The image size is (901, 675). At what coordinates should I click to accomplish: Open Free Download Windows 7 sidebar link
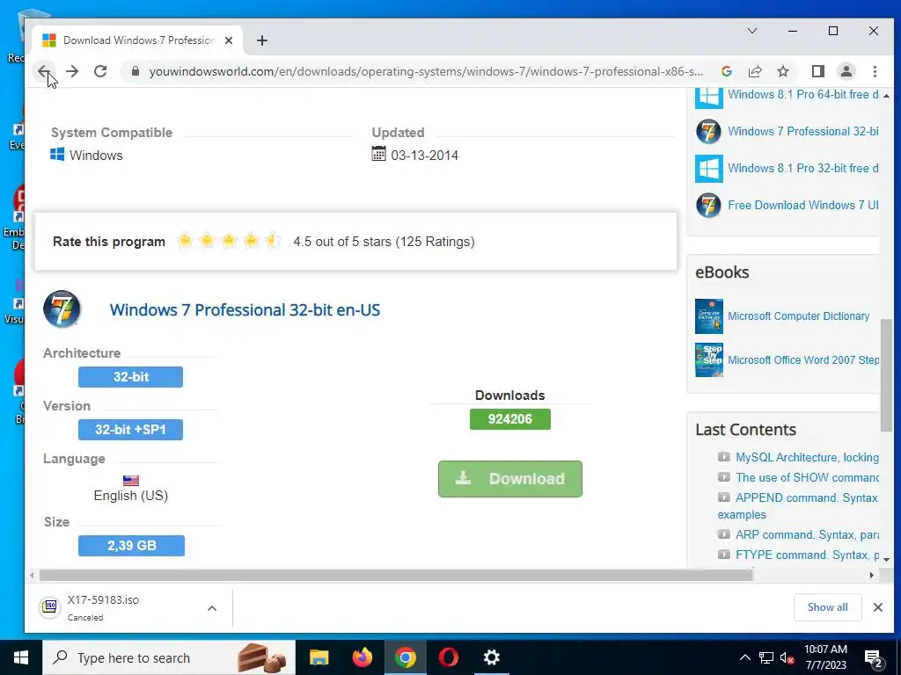pyautogui.click(x=802, y=205)
